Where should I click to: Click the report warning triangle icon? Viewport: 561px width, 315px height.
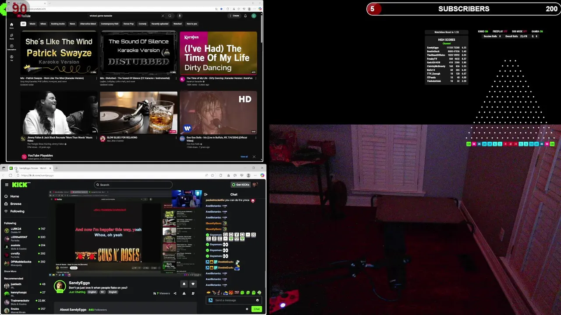coord(184,294)
